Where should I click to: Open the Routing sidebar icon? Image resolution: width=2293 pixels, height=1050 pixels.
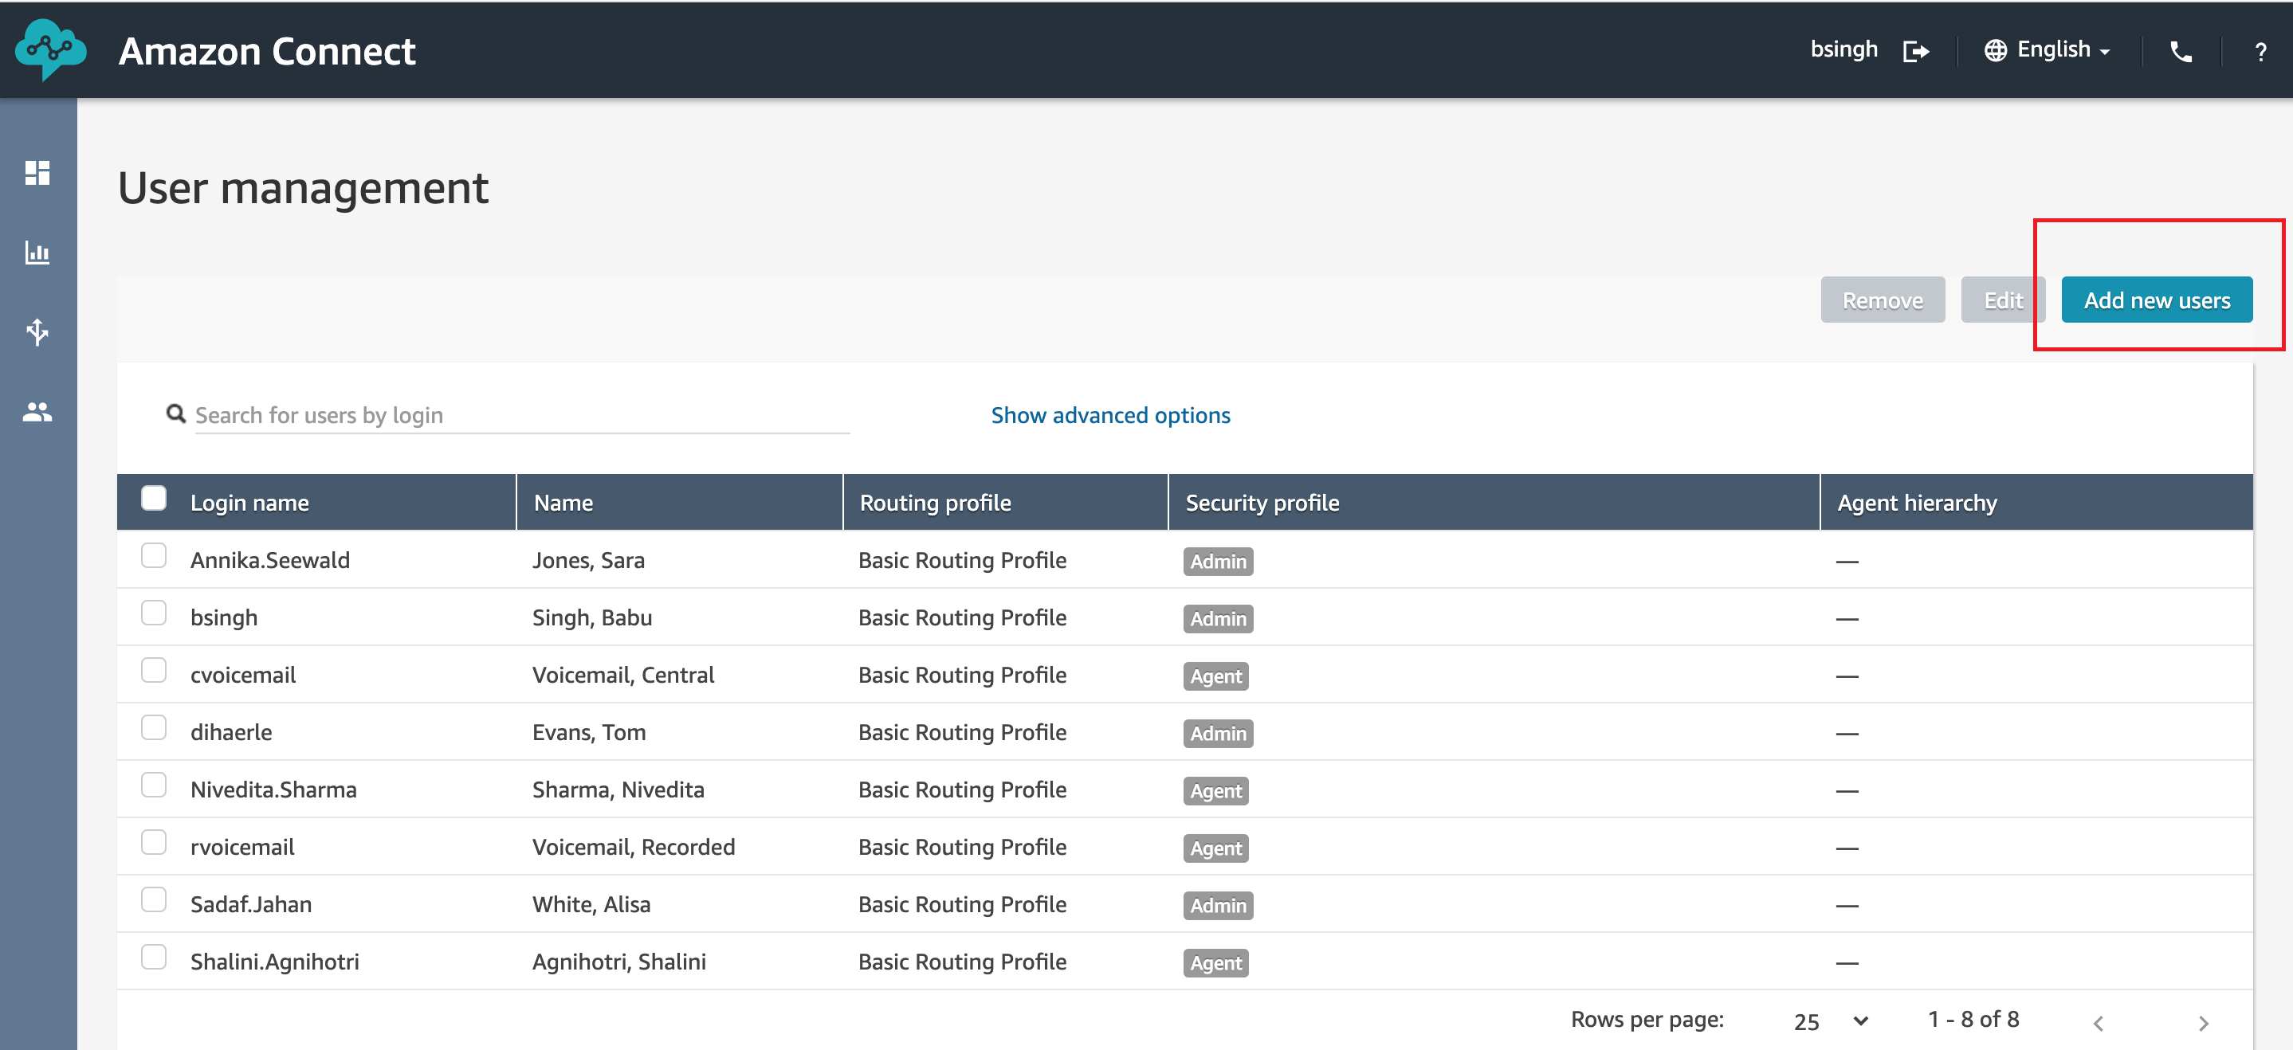(37, 332)
